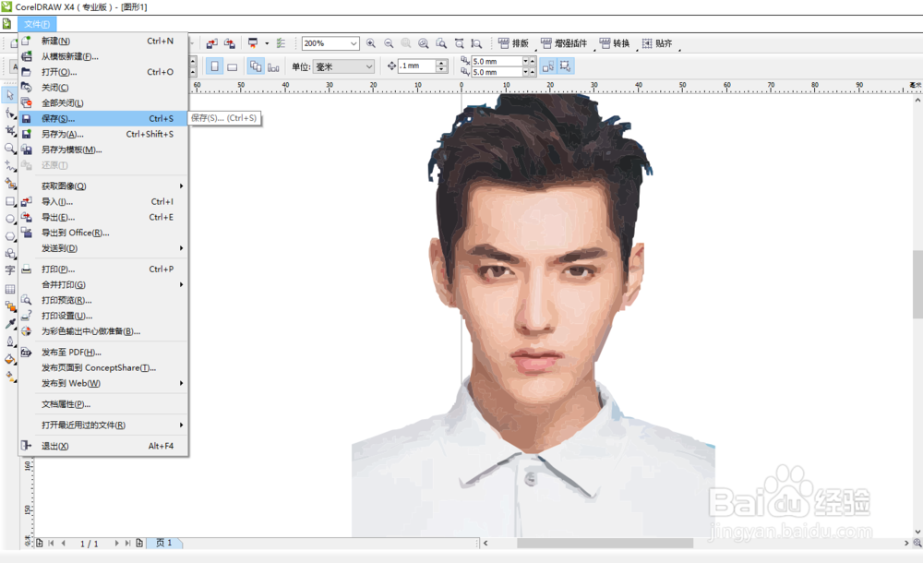The width and height of the screenshot is (923, 563).
Task: Go to next page arrow in navigator
Action: pyautogui.click(x=116, y=543)
